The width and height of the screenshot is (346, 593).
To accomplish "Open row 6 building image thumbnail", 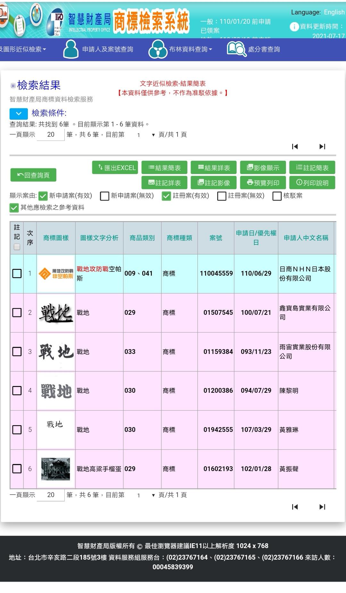I will (x=56, y=469).
